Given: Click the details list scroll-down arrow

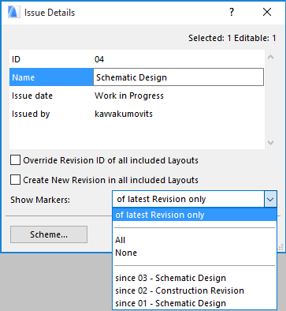Looking at the screenshot, I should click(271, 143).
